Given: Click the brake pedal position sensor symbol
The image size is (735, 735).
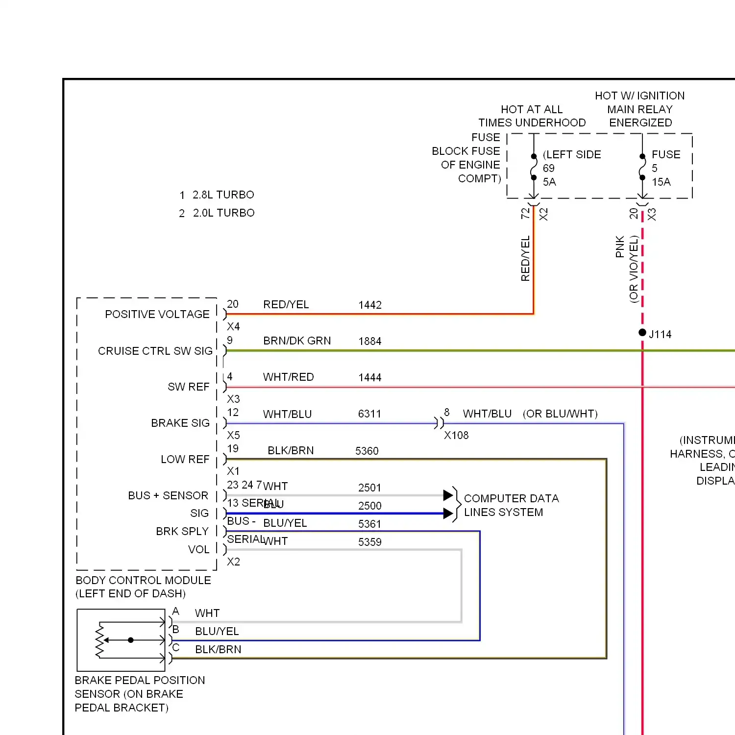Looking at the screenshot, I should tap(122, 640).
